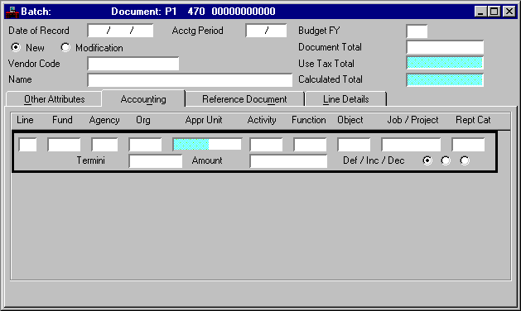521x311 pixels.
Task: Click the Org input field
Action: tap(145, 145)
